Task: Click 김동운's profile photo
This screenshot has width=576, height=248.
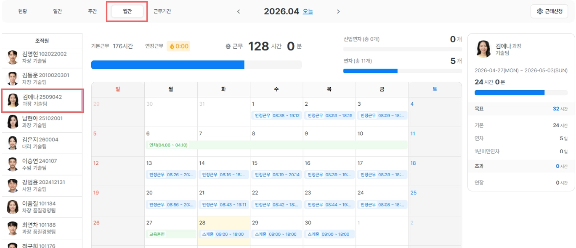Action: click(x=13, y=79)
